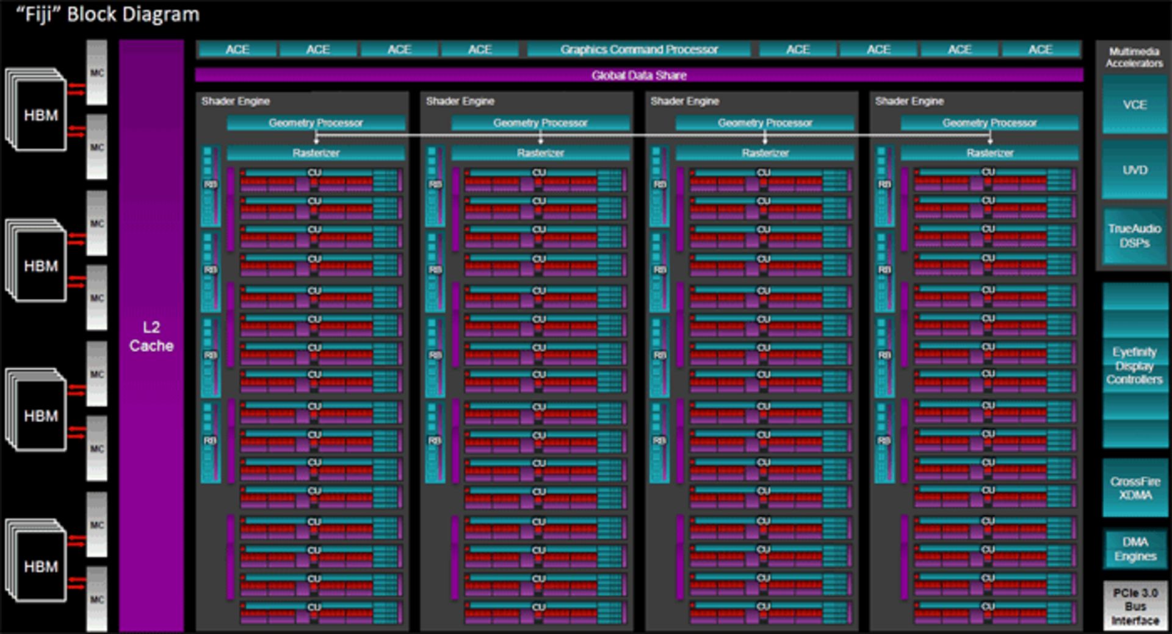Click the "Fiji" Block Diagram title text
The image size is (1172, 634).
tap(107, 14)
